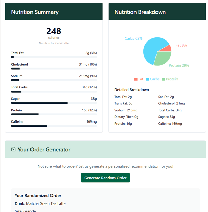The image size is (208, 212).
Task: Click 'Cholesterol: 31mg' in detailed breakdown
Action: tap(171, 103)
